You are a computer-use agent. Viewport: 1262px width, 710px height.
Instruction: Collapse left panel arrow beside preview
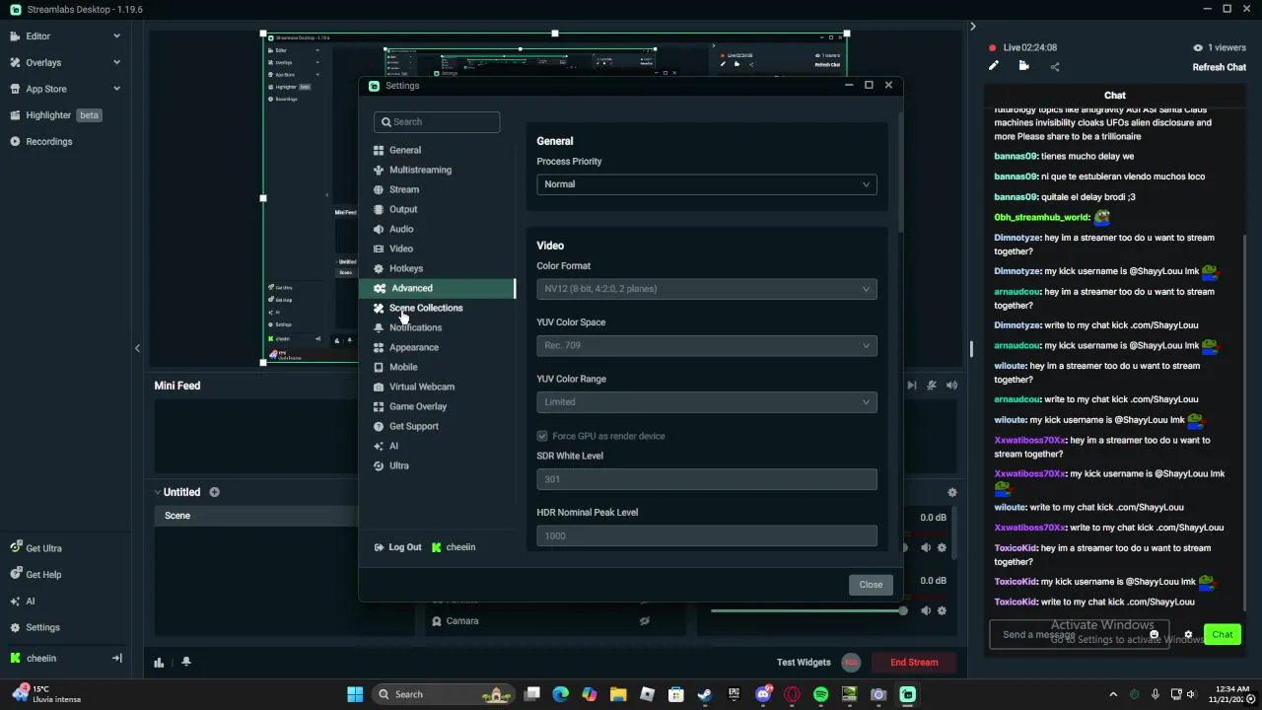point(137,348)
